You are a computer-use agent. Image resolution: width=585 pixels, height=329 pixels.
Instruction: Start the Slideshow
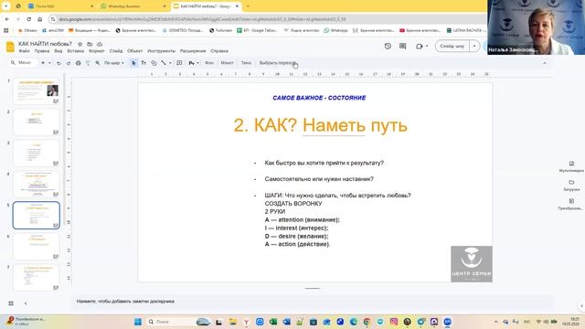pos(452,47)
